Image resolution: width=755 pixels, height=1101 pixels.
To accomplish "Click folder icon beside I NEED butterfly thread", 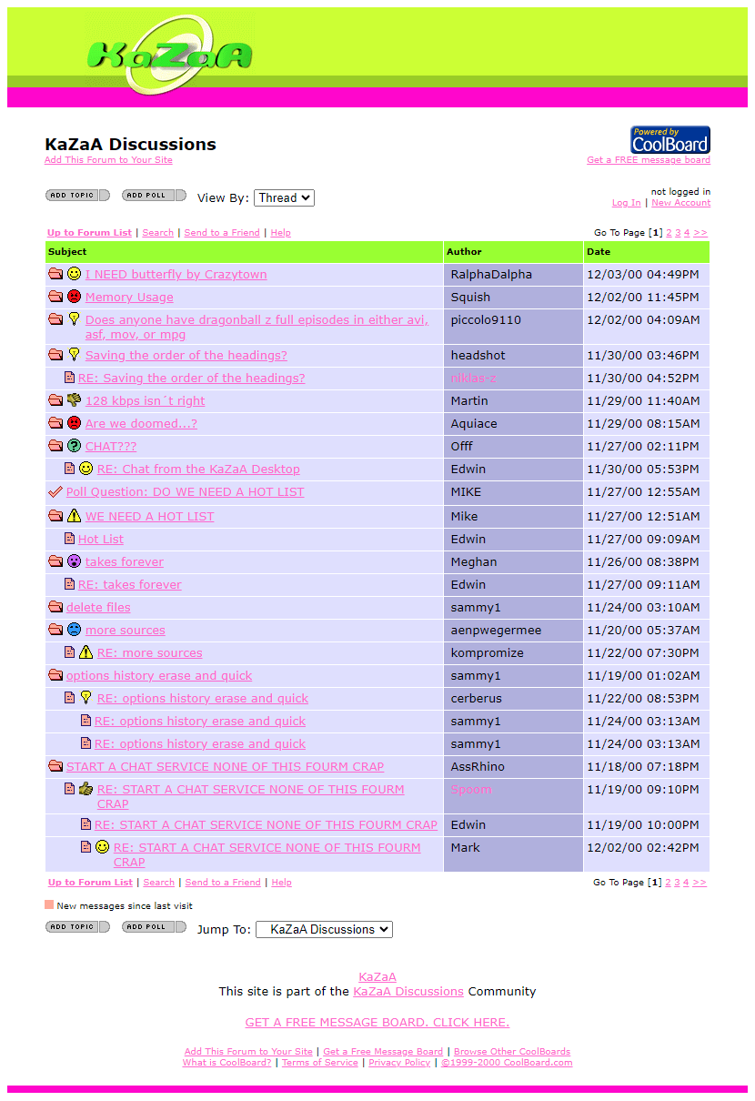I will coord(55,274).
